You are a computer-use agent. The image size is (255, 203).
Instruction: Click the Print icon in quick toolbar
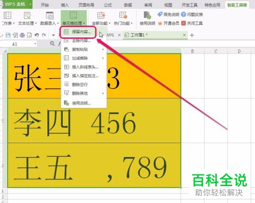tap(22, 35)
